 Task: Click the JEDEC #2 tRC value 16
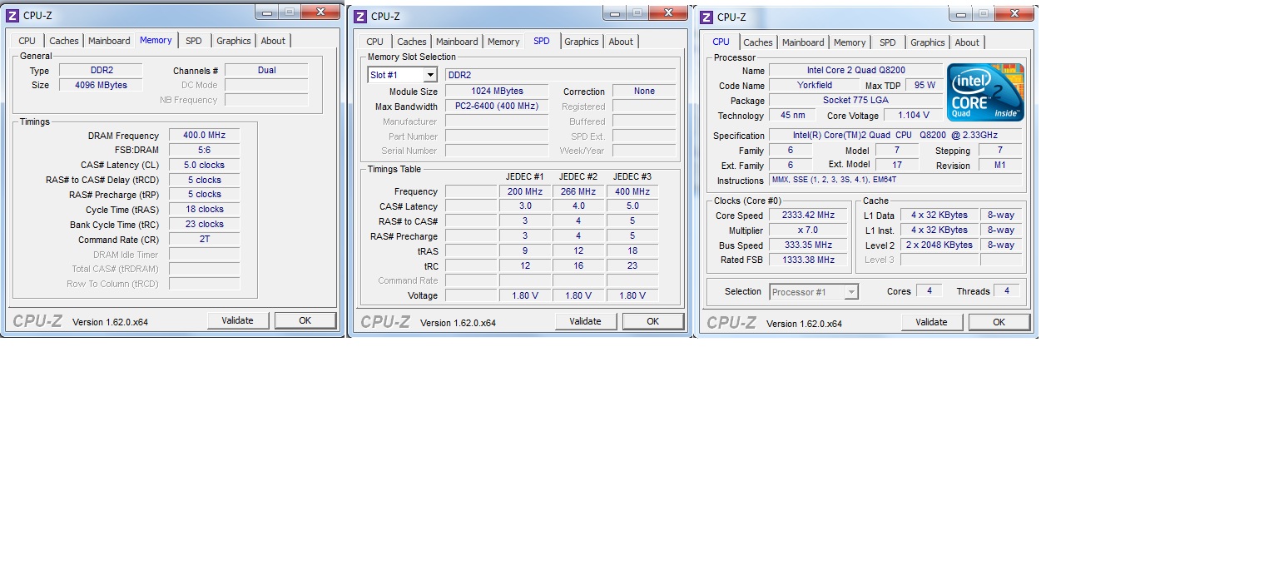click(578, 265)
